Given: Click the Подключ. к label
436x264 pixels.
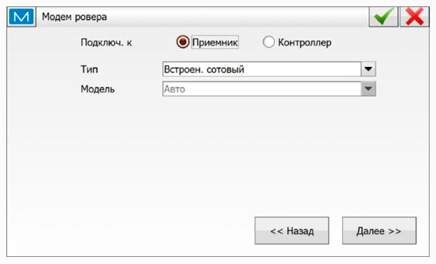Looking at the screenshot, I should click(x=106, y=43).
